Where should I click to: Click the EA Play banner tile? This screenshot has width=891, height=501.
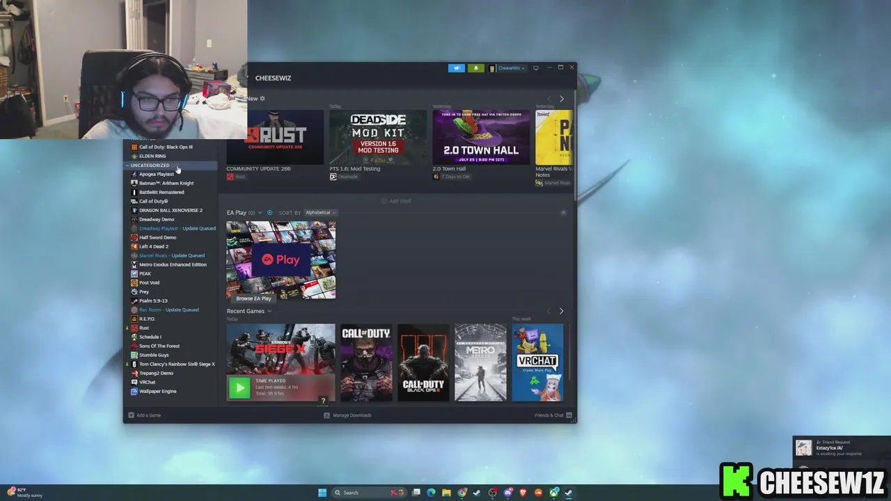click(x=281, y=260)
